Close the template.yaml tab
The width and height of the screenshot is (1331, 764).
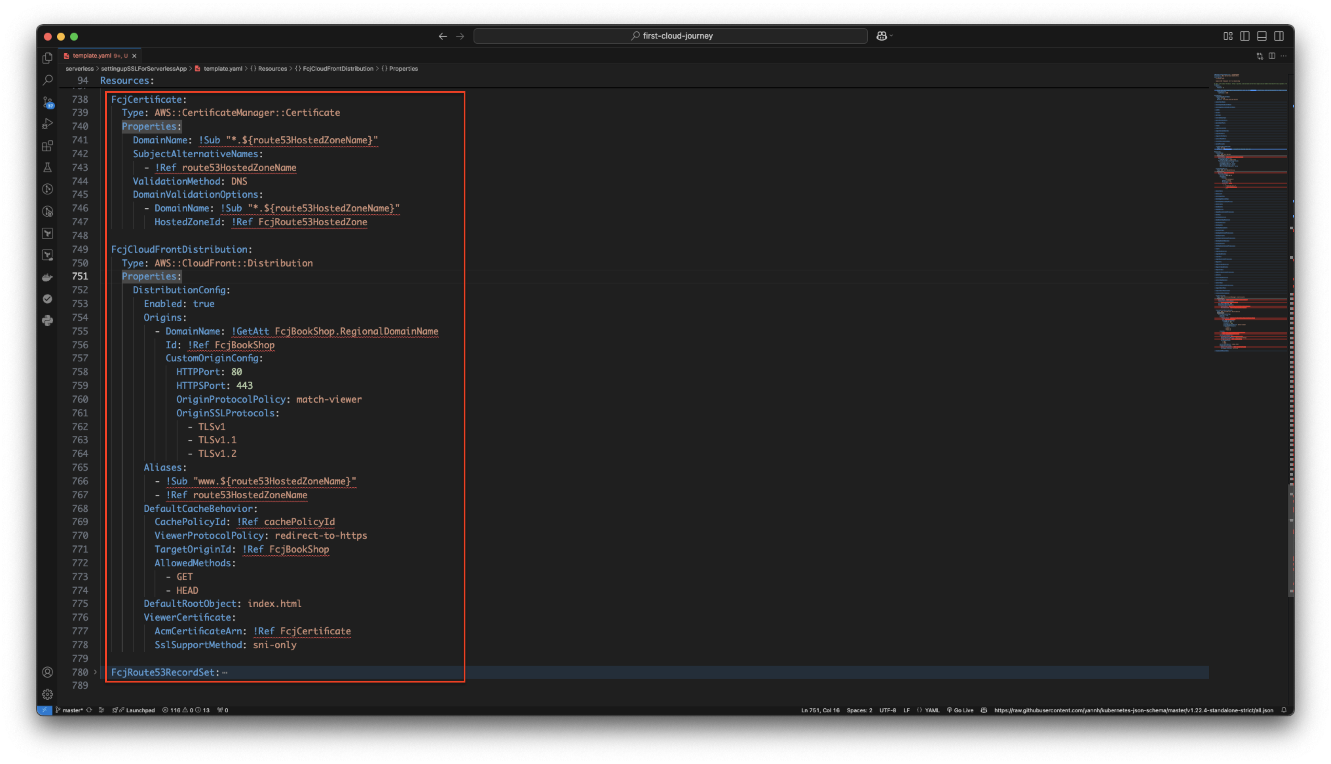[x=134, y=56]
